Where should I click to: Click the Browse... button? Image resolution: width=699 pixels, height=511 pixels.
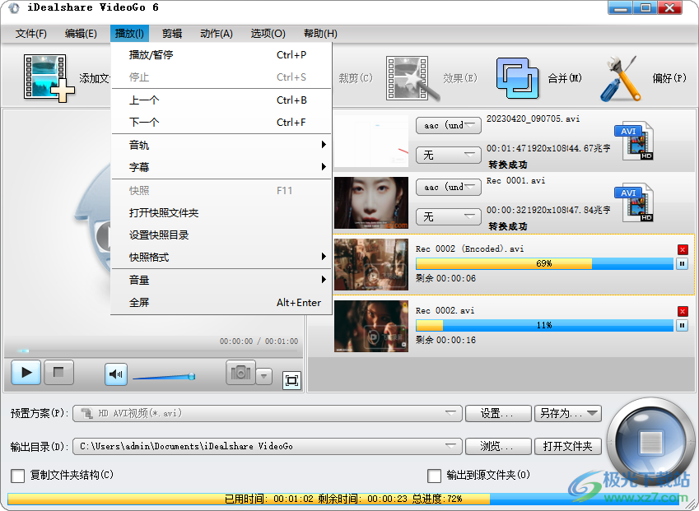tap(498, 446)
